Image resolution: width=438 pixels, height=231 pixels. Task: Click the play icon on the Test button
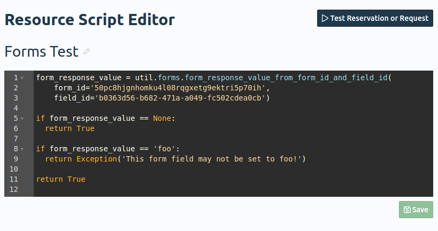(x=325, y=18)
